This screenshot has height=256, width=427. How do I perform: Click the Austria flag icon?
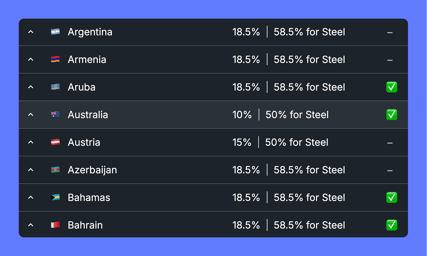[x=55, y=142]
